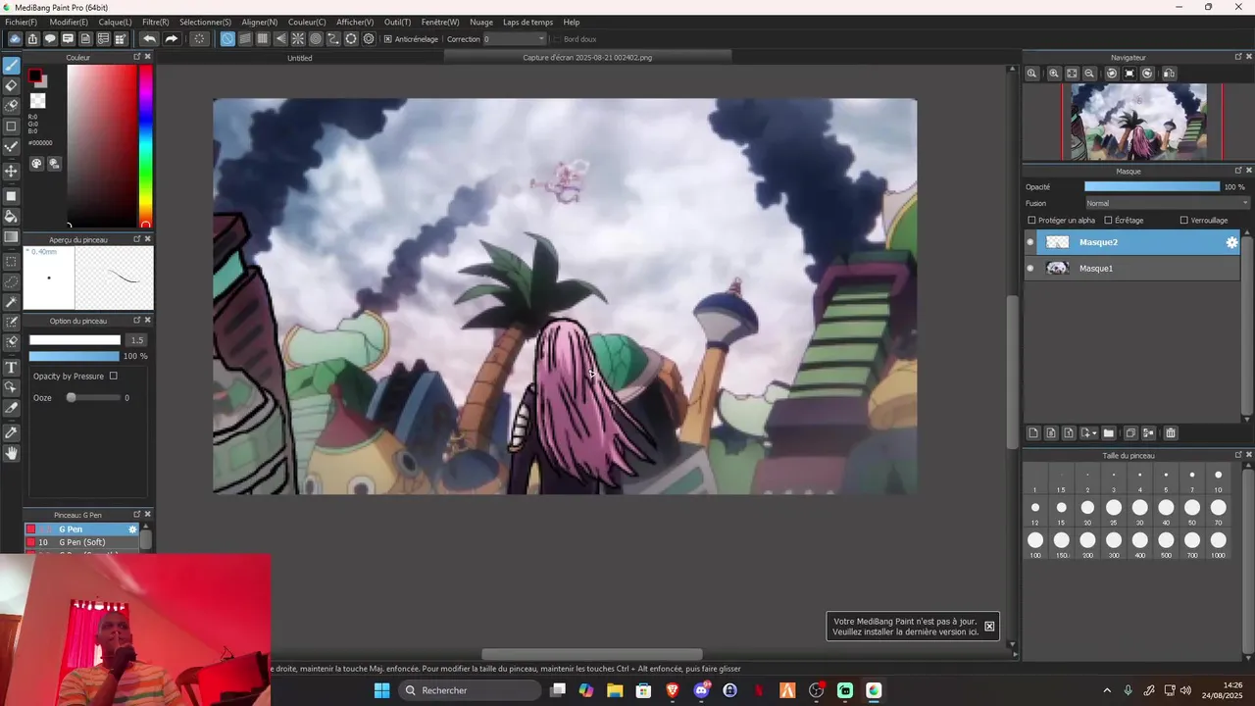The height and width of the screenshot is (706, 1255).
Task: Enable the Bord doux checkbox
Action: (557, 39)
